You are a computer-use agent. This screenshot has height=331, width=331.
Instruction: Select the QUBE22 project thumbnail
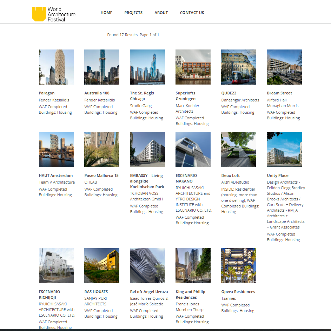239,67
